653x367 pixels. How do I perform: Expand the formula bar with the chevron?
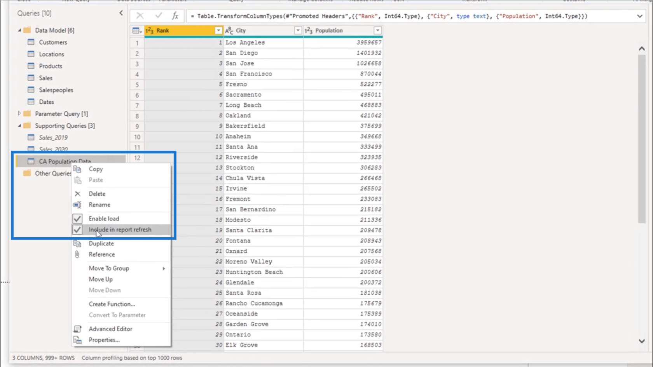[640, 16]
